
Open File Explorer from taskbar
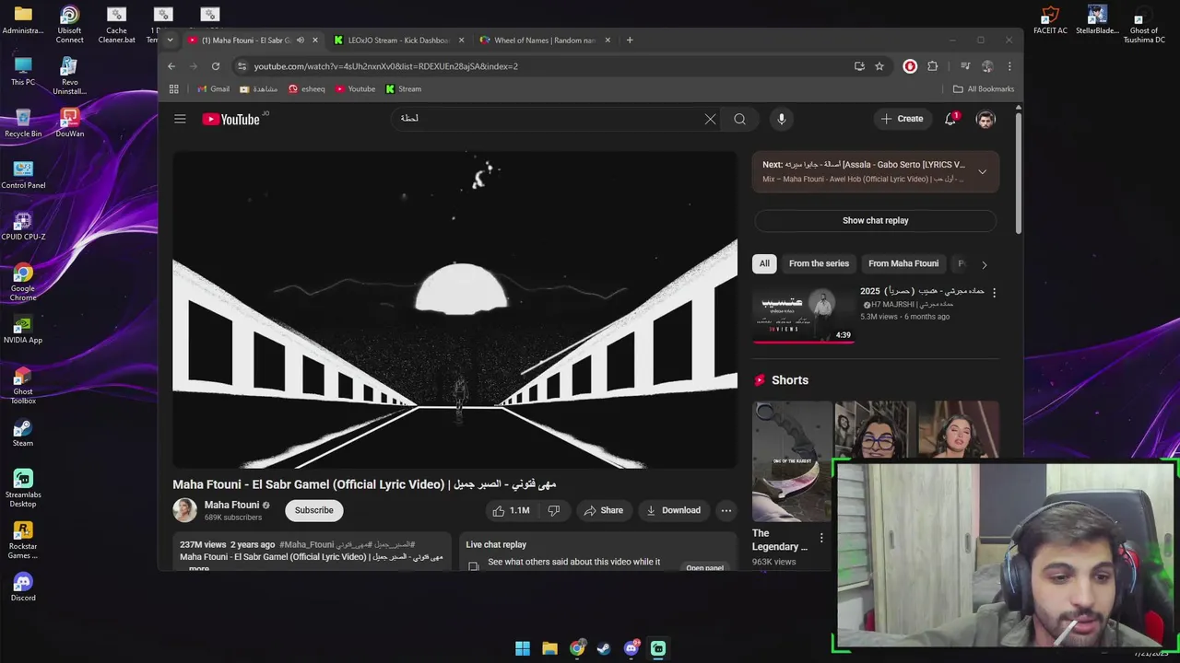tap(549, 648)
